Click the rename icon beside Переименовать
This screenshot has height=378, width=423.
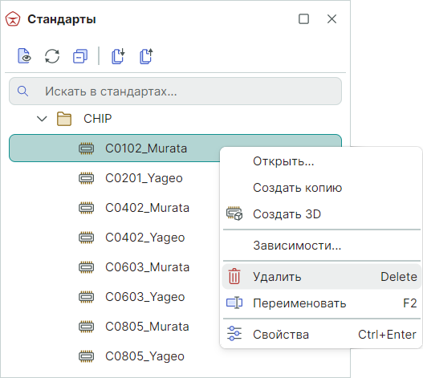pyautogui.click(x=234, y=303)
